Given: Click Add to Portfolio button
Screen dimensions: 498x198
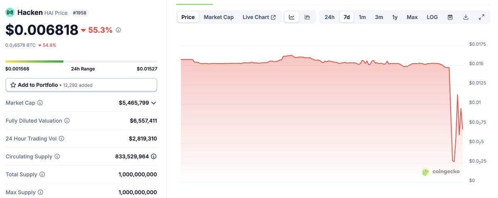Looking at the screenshot, I should tap(81, 85).
